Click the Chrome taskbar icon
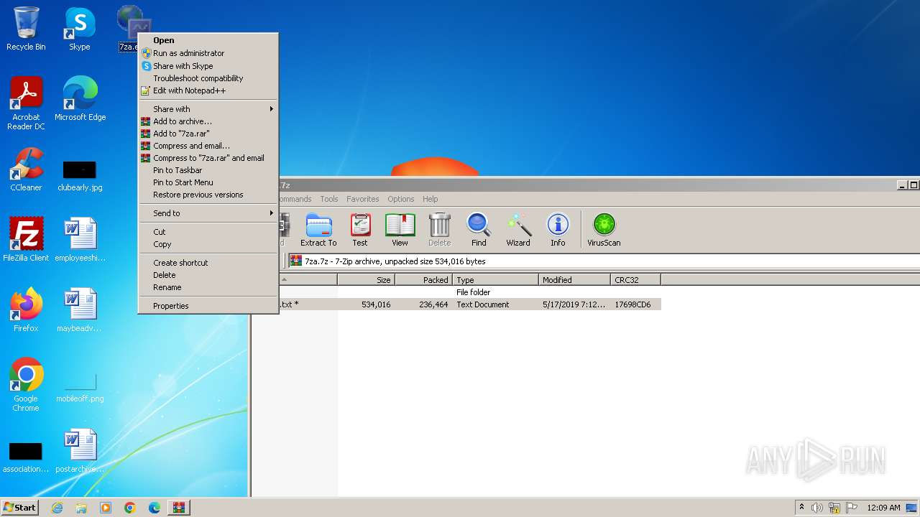This screenshot has width=920, height=517. [x=130, y=508]
